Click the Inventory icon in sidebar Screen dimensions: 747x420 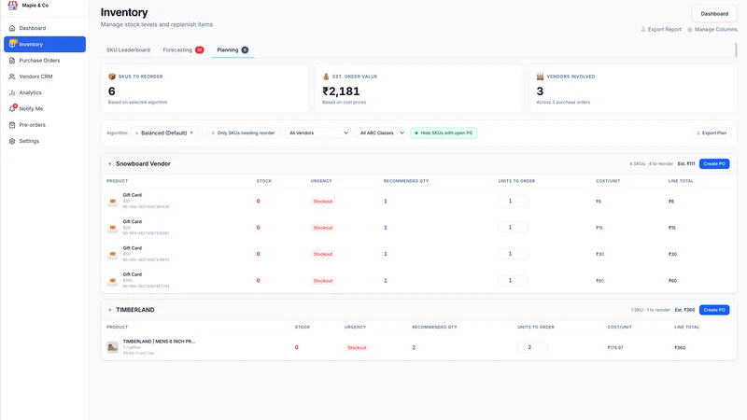12,44
